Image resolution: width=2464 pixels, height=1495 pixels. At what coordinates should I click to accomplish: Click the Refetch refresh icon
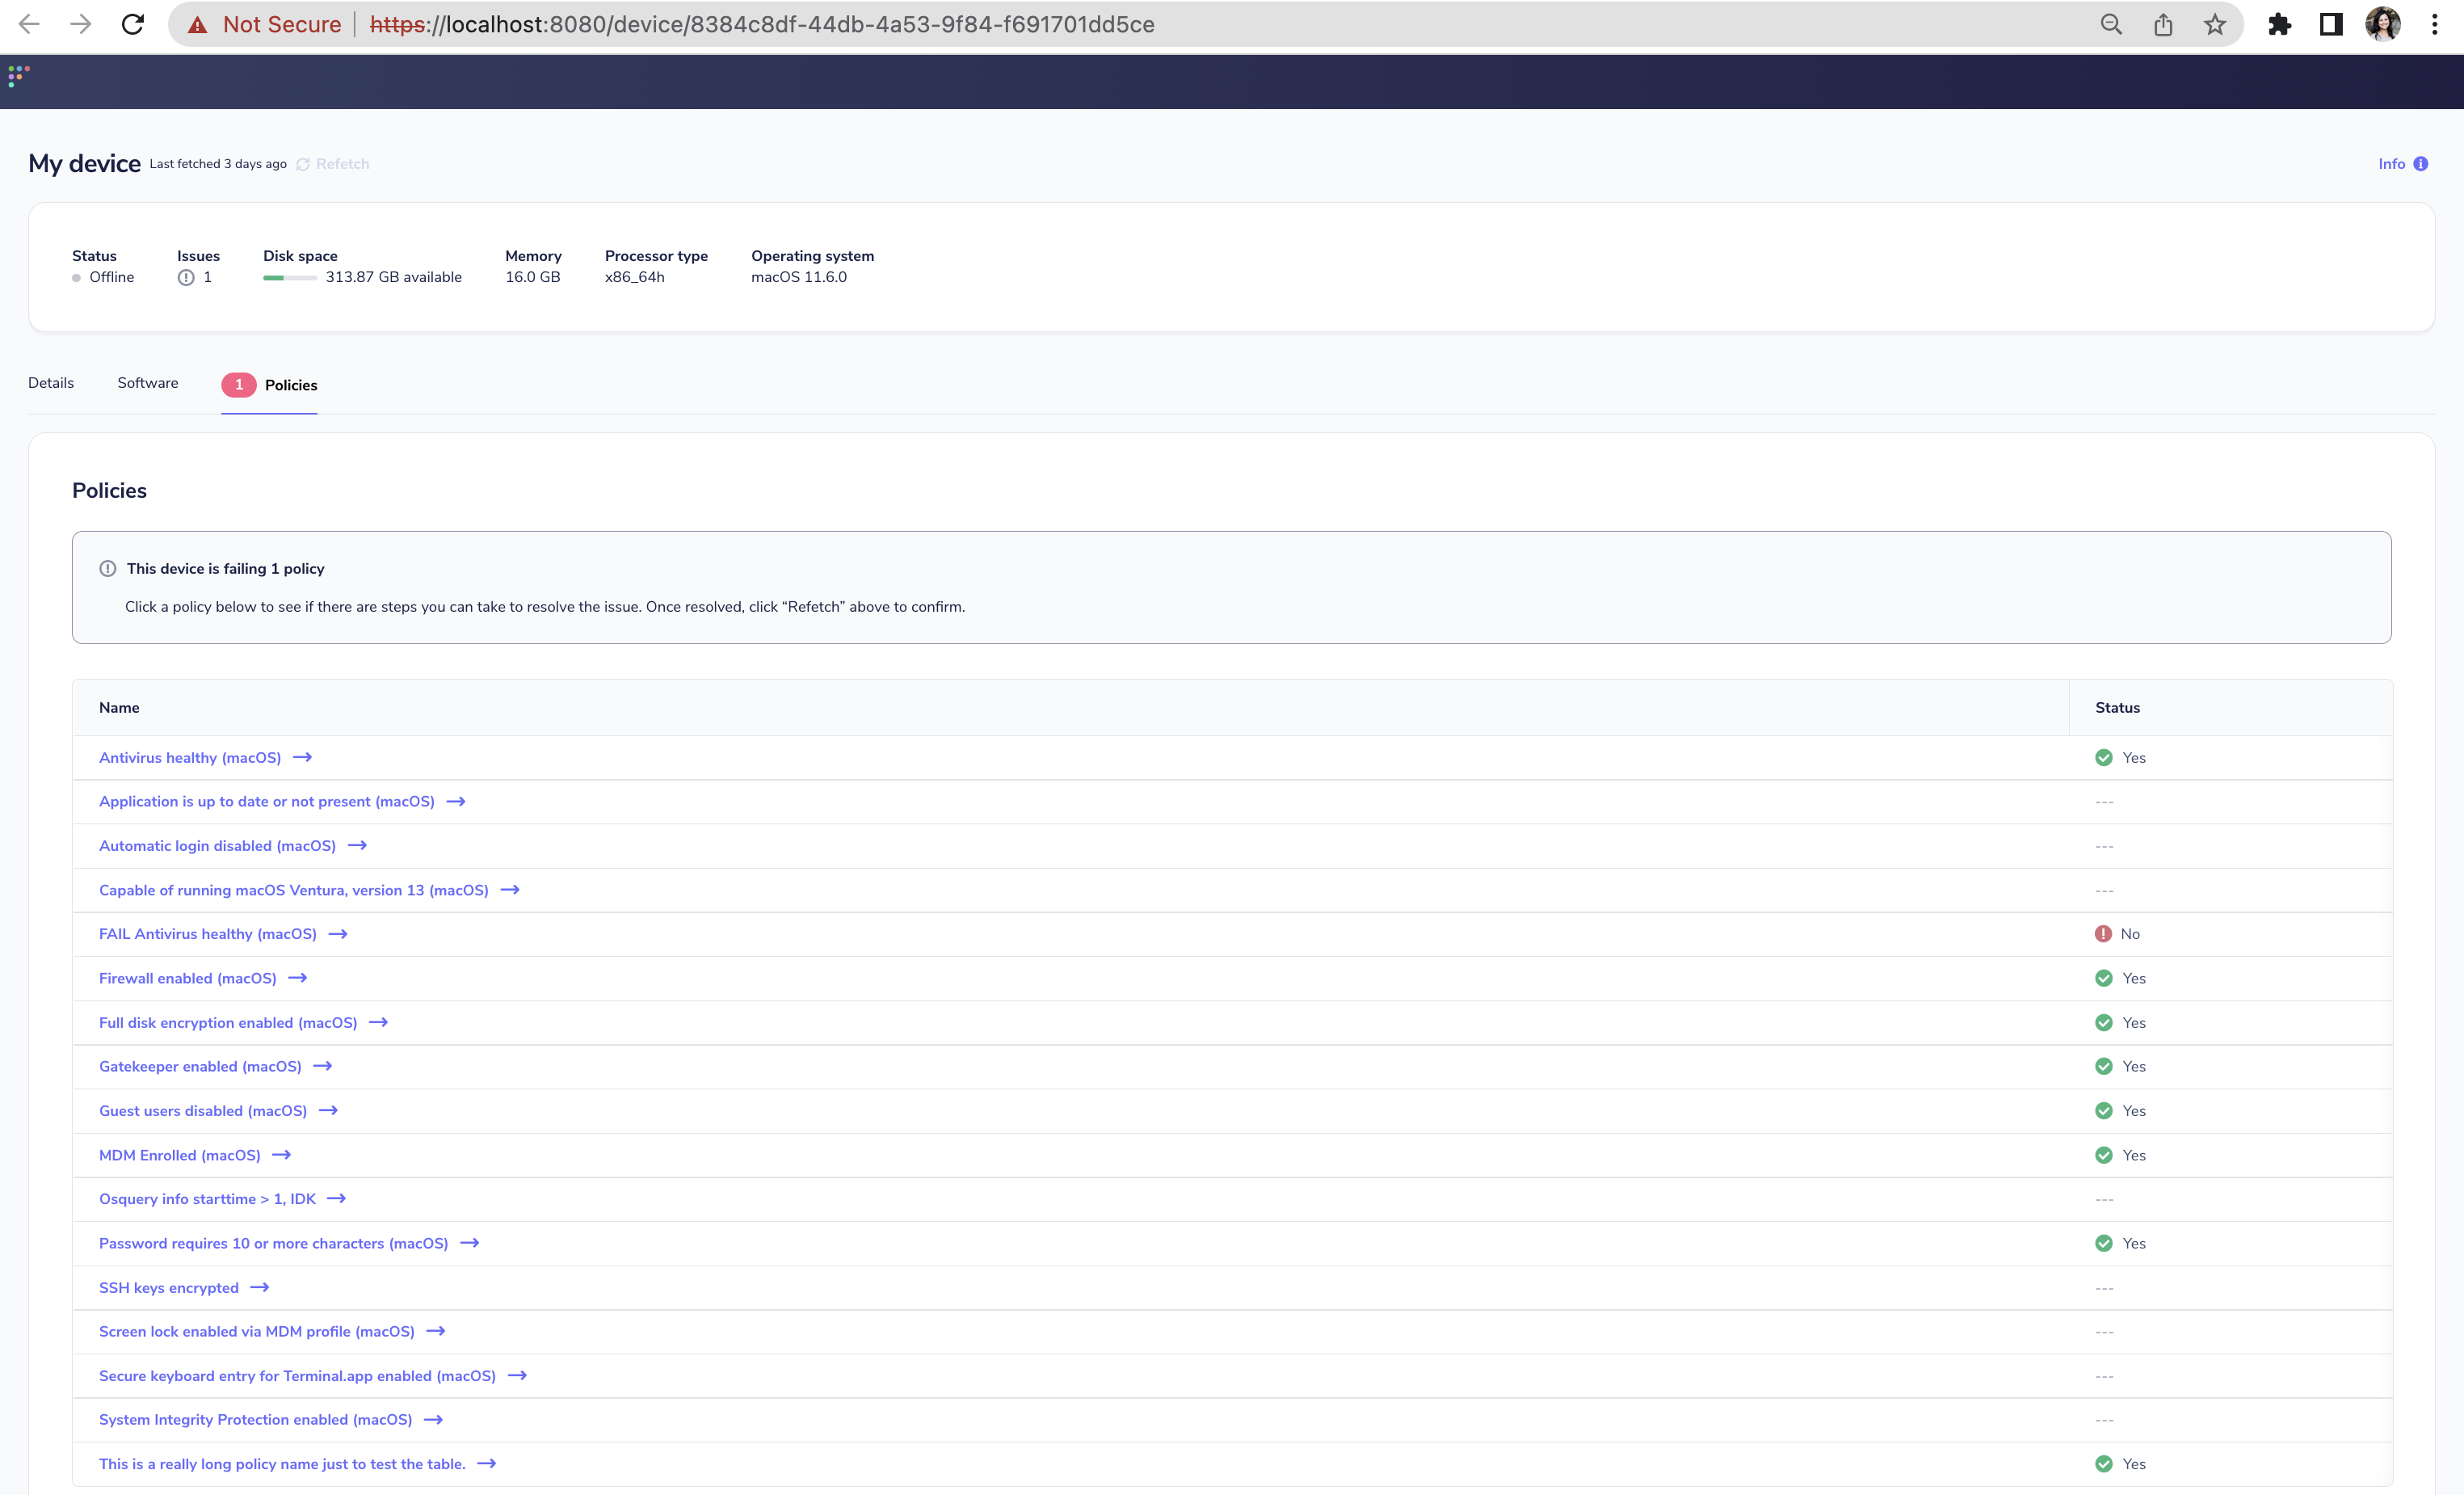pos(302,163)
